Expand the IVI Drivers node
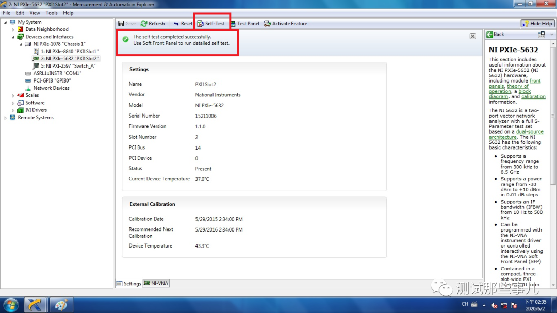This screenshot has width=557, height=313. click(x=13, y=110)
